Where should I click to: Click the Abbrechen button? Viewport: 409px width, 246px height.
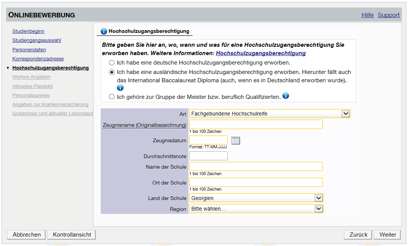[26, 235]
